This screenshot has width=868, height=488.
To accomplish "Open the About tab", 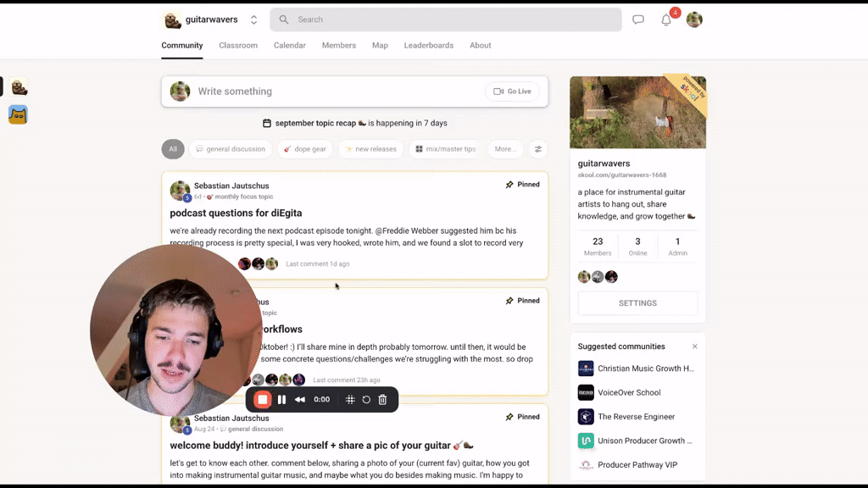I will pyautogui.click(x=480, y=46).
